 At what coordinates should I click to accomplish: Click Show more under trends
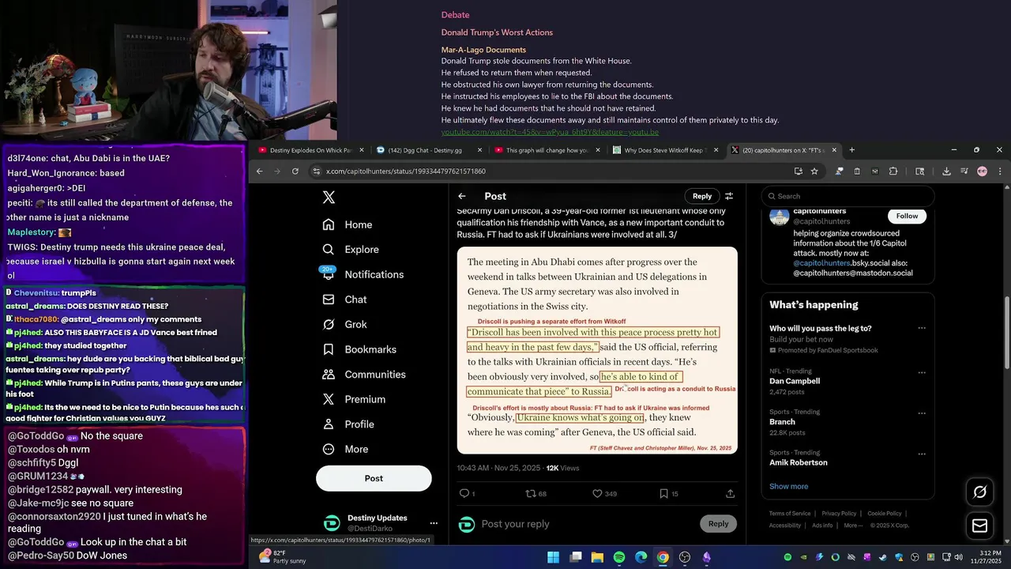(x=788, y=487)
